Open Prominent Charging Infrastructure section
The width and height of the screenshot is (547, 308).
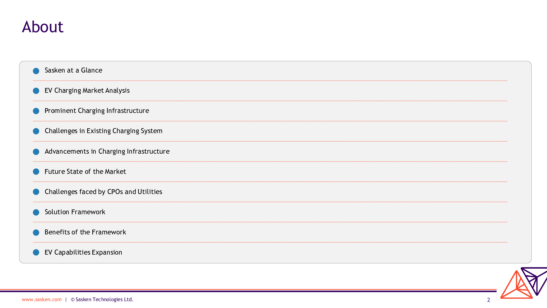point(97,111)
